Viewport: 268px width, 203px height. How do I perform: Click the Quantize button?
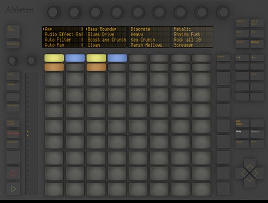[13, 108]
